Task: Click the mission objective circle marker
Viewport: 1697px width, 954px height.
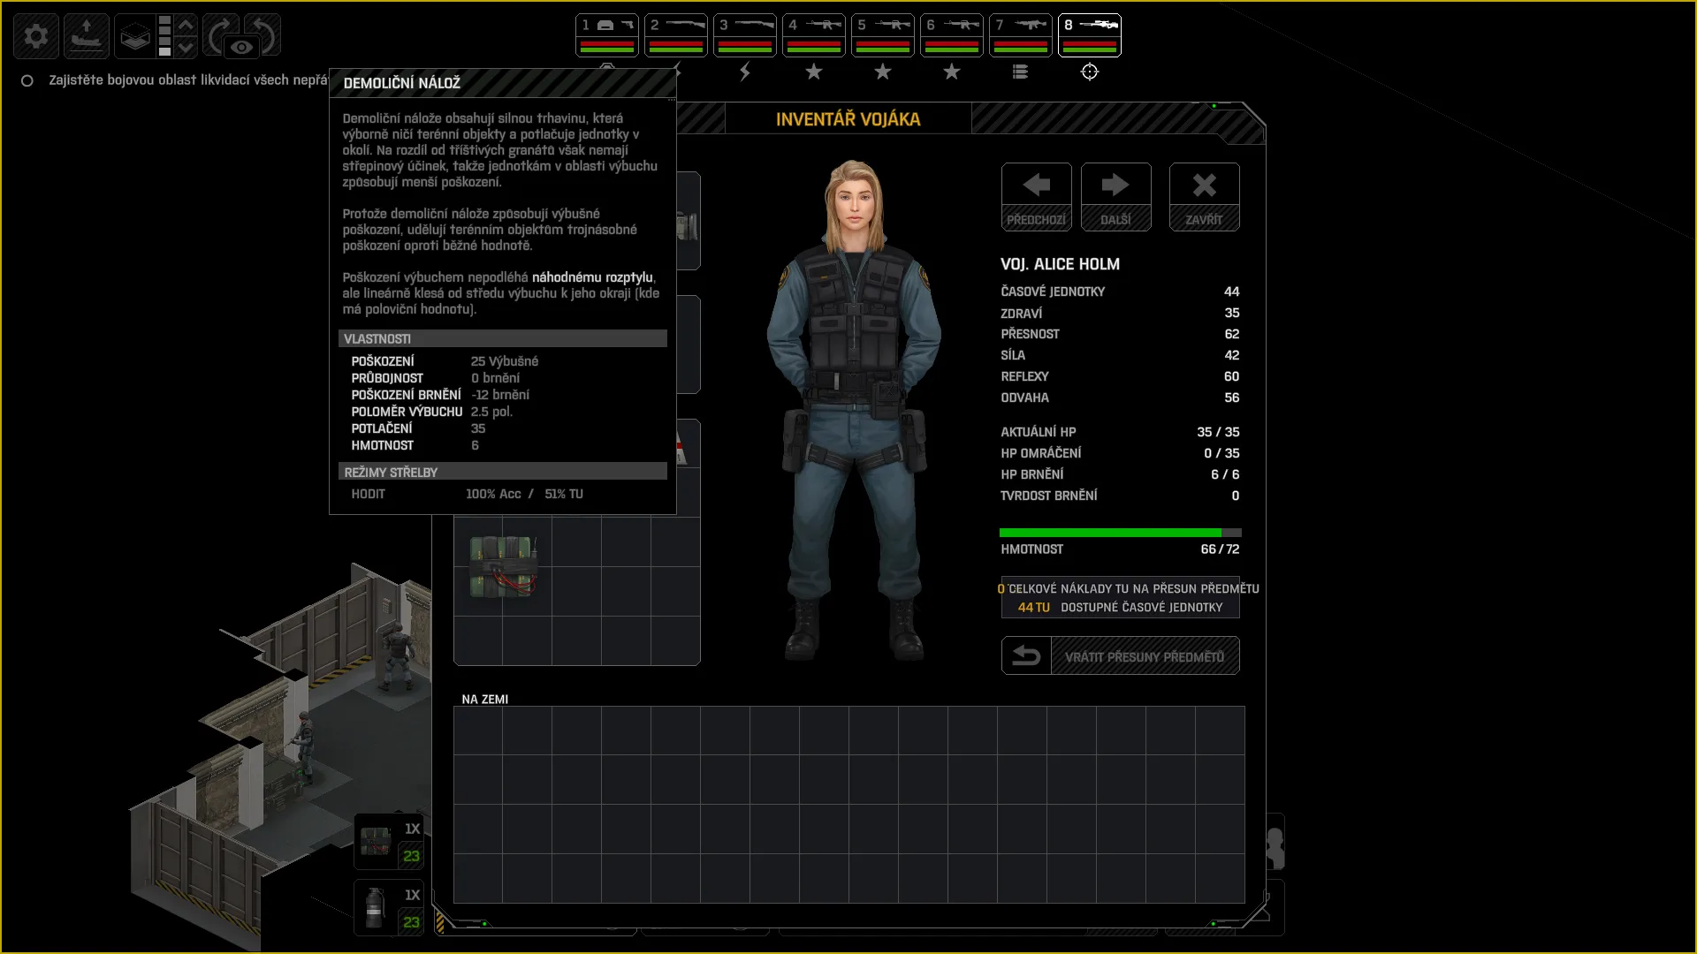Action: point(27,80)
